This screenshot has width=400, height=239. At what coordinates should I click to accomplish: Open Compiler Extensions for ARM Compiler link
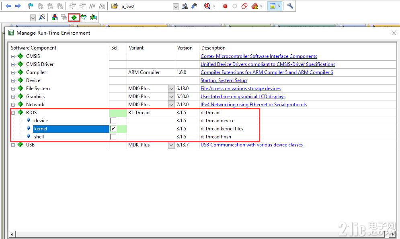click(x=267, y=72)
